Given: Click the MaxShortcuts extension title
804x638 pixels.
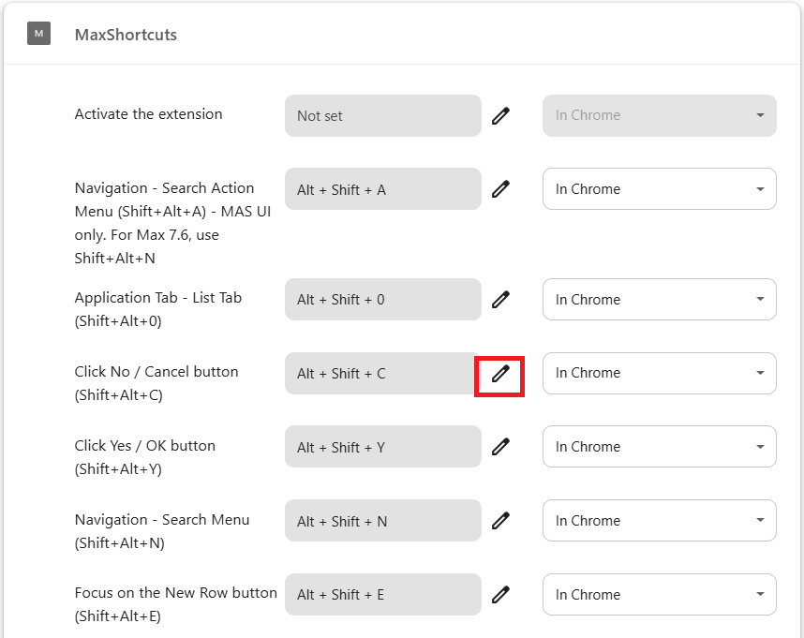Looking at the screenshot, I should 126,35.
